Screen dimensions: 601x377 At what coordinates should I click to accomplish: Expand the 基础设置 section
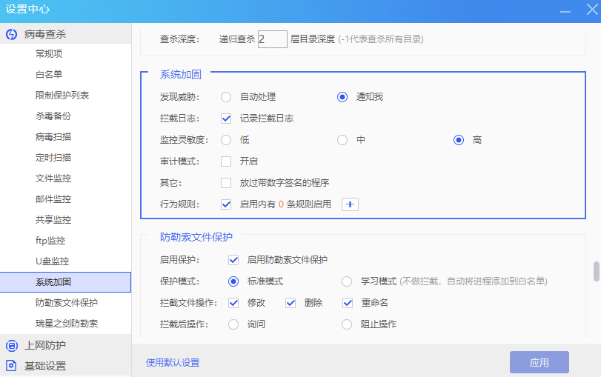(x=45, y=366)
